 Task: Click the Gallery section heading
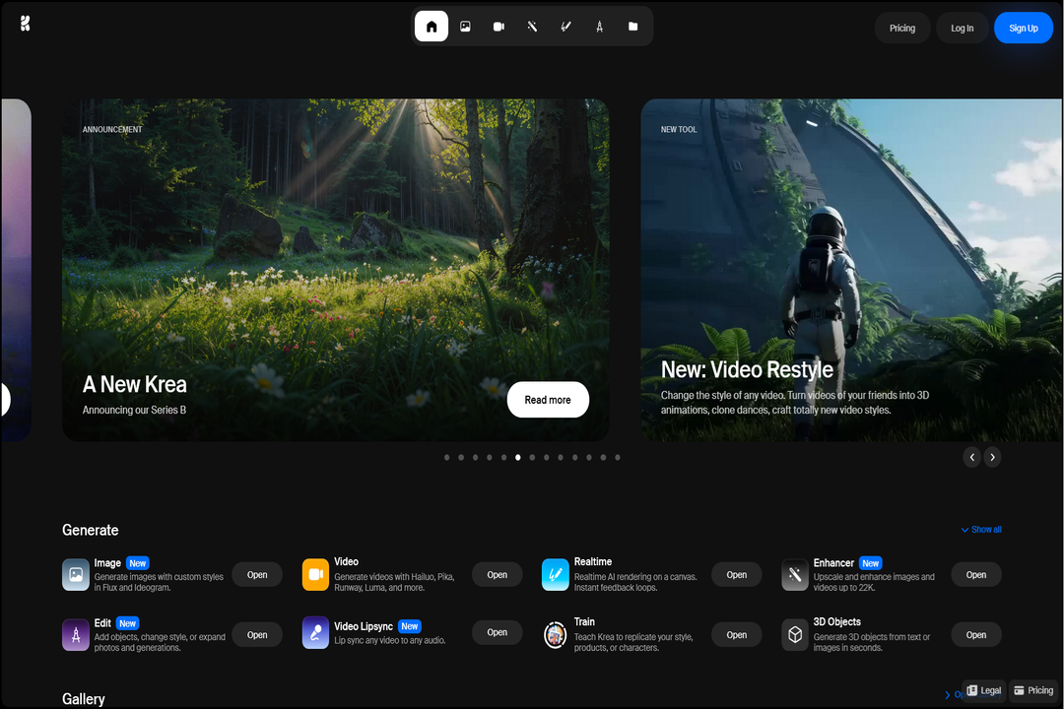click(84, 699)
